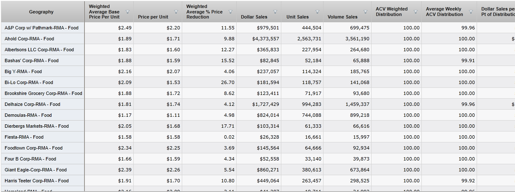515x192 pixels.
Task: Open the Dollar Sales column filter
Action: pyautogui.click(x=275, y=12)
